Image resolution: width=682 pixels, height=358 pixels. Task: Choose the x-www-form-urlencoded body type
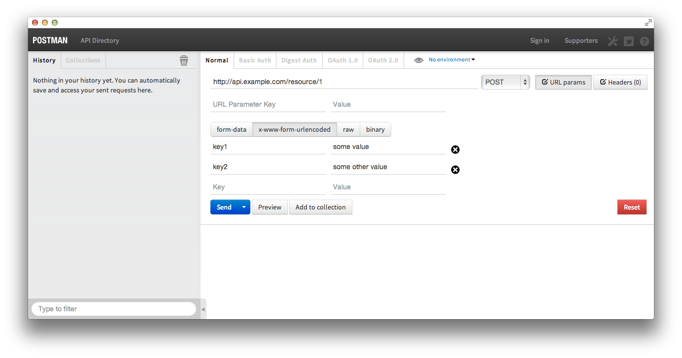point(295,129)
